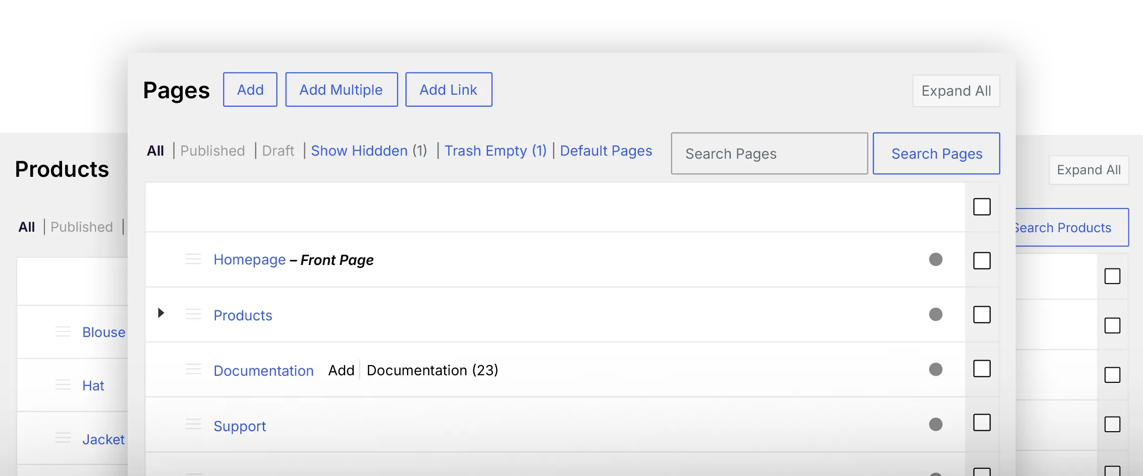Click Add next to Documentation

(x=341, y=370)
